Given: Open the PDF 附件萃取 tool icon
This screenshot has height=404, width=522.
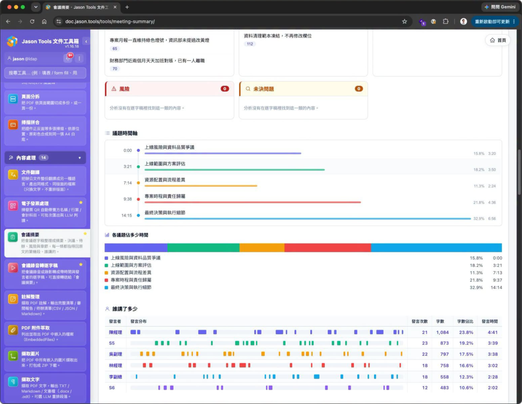Looking at the screenshot, I should pyautogui.click(x=13, y=330).
